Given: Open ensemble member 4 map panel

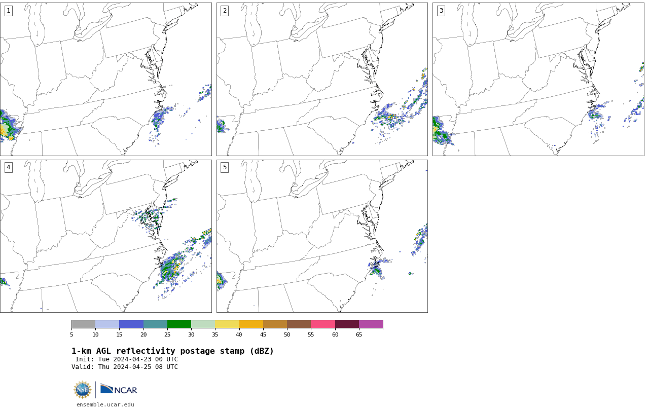Looking at the screenshot, I should coord(105,236).
